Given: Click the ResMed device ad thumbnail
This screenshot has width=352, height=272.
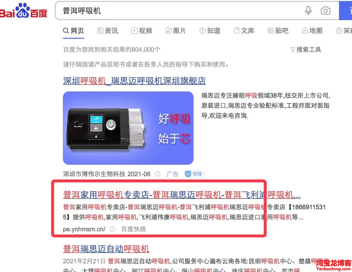Looking at the screenshot, I should (128, 128).
